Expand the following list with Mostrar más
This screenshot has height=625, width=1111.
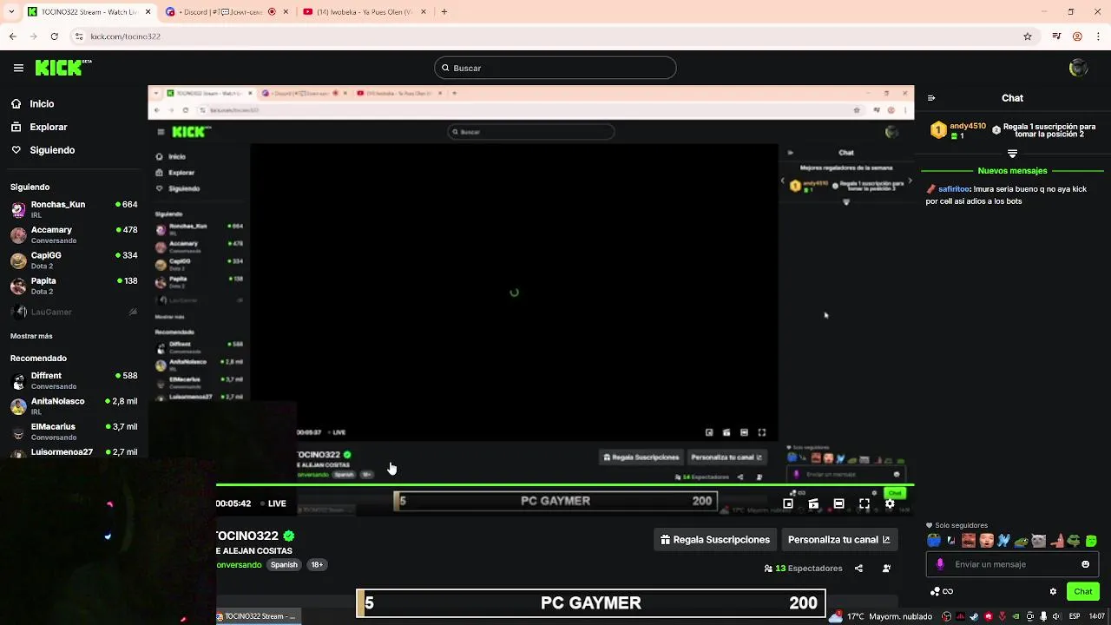click(31, 336)
